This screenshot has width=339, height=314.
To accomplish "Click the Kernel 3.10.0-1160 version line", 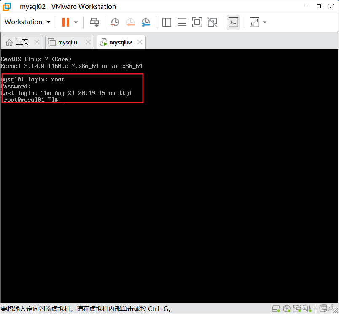I will (71, 66).
